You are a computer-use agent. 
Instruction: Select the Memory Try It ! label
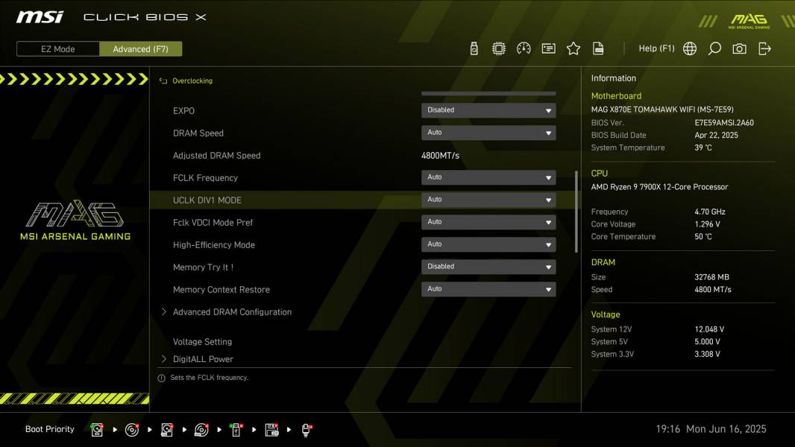[203, 267]
